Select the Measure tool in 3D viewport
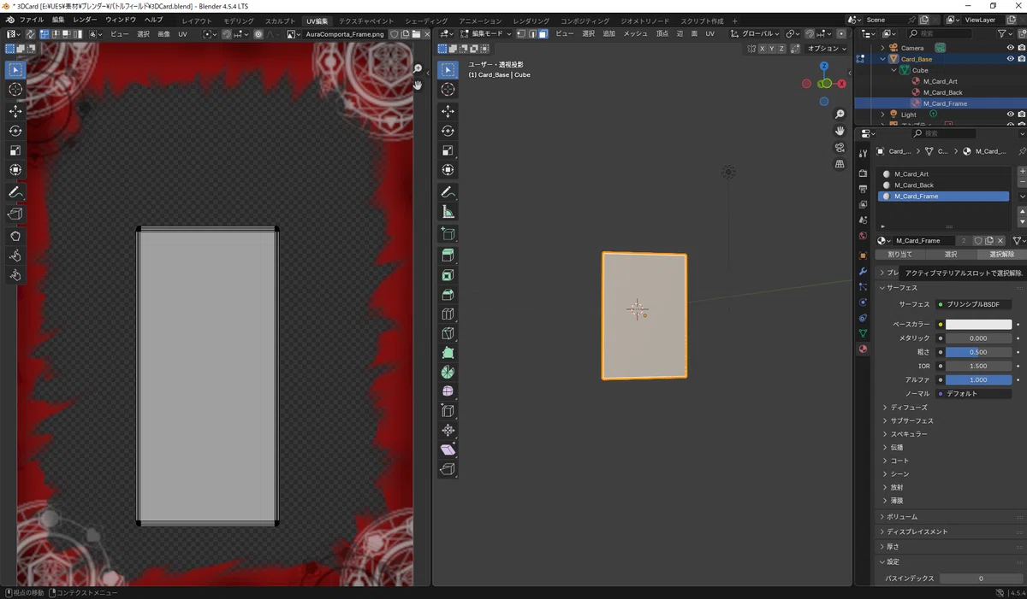This screenshot has height=599, width=1027. (x=448, y=212)
